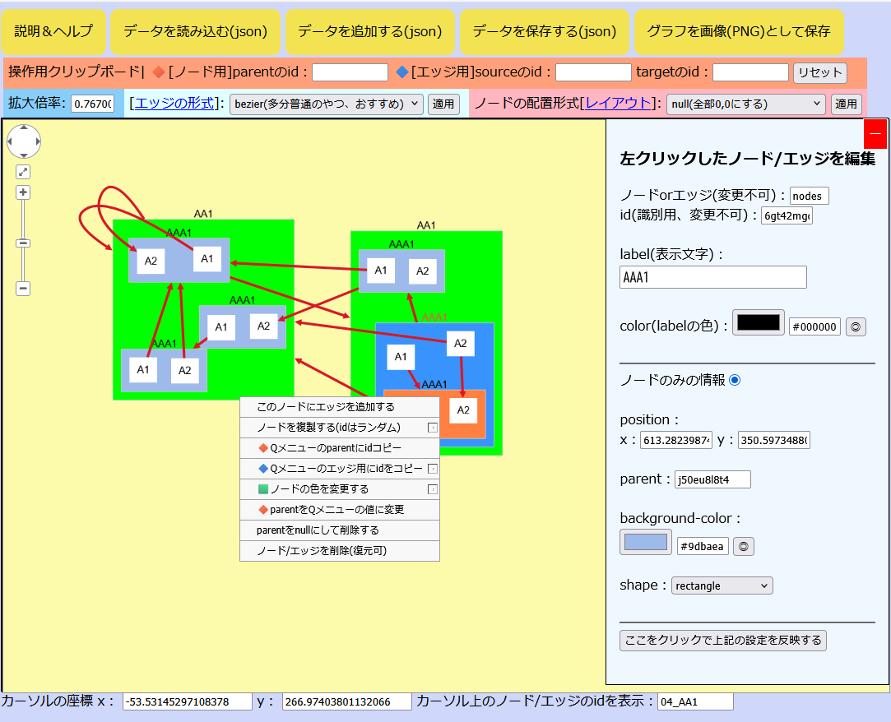Choose ノード/エッジを削除(復元可) from context menu
The height and width of the screenshot is (722, 891).
339,549
